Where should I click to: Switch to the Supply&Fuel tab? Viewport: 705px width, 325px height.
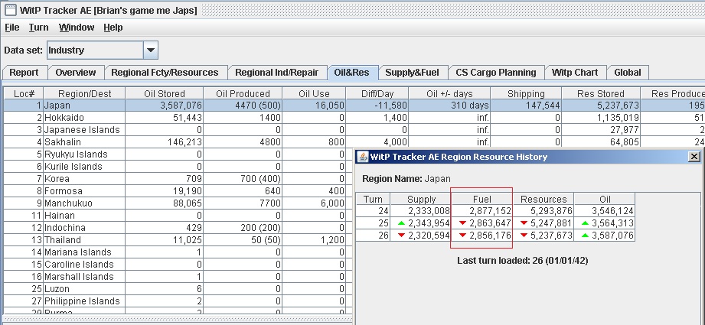coord(412,73)
